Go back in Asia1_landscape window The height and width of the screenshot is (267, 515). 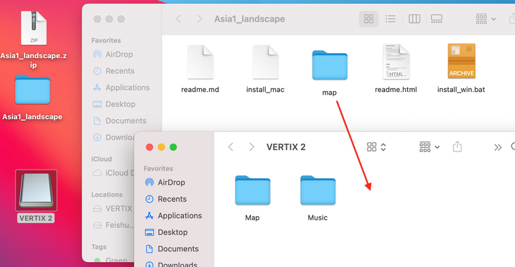[x=178, y=19]
